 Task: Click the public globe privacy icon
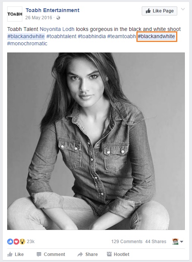pos(58,18)
